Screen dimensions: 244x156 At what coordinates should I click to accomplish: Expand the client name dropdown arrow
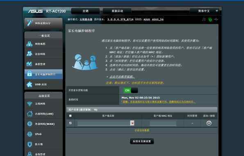click(x=132, y=123)
